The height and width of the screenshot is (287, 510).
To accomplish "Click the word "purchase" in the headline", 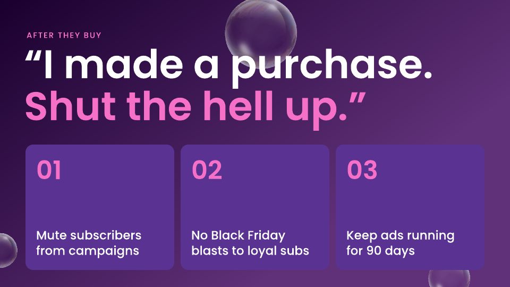I will (x=328, y=67).
